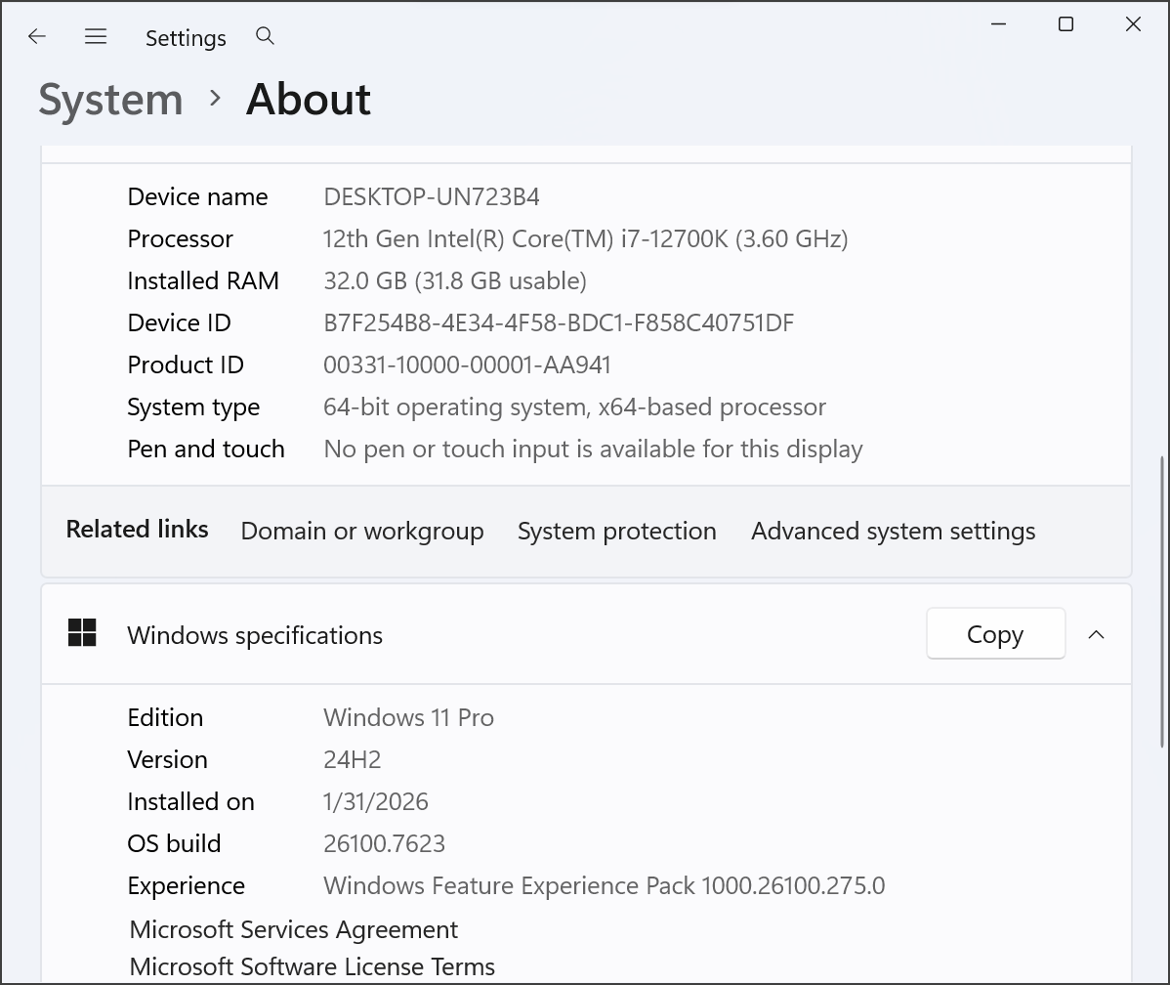Open Advanced system settings
The height and width of the screenshot is (985, 1170).
click(x=893, y=531)
